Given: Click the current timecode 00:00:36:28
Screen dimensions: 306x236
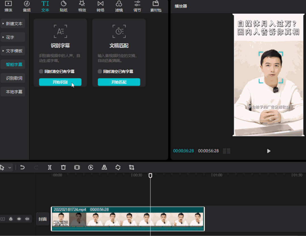Looking at the screenshot, I should 183,151.
